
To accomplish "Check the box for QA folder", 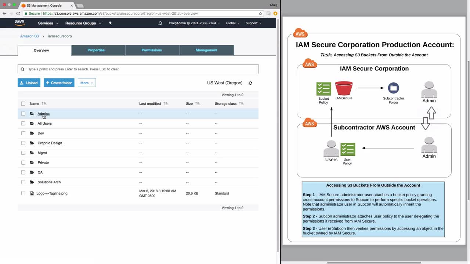I will (23, 172).
